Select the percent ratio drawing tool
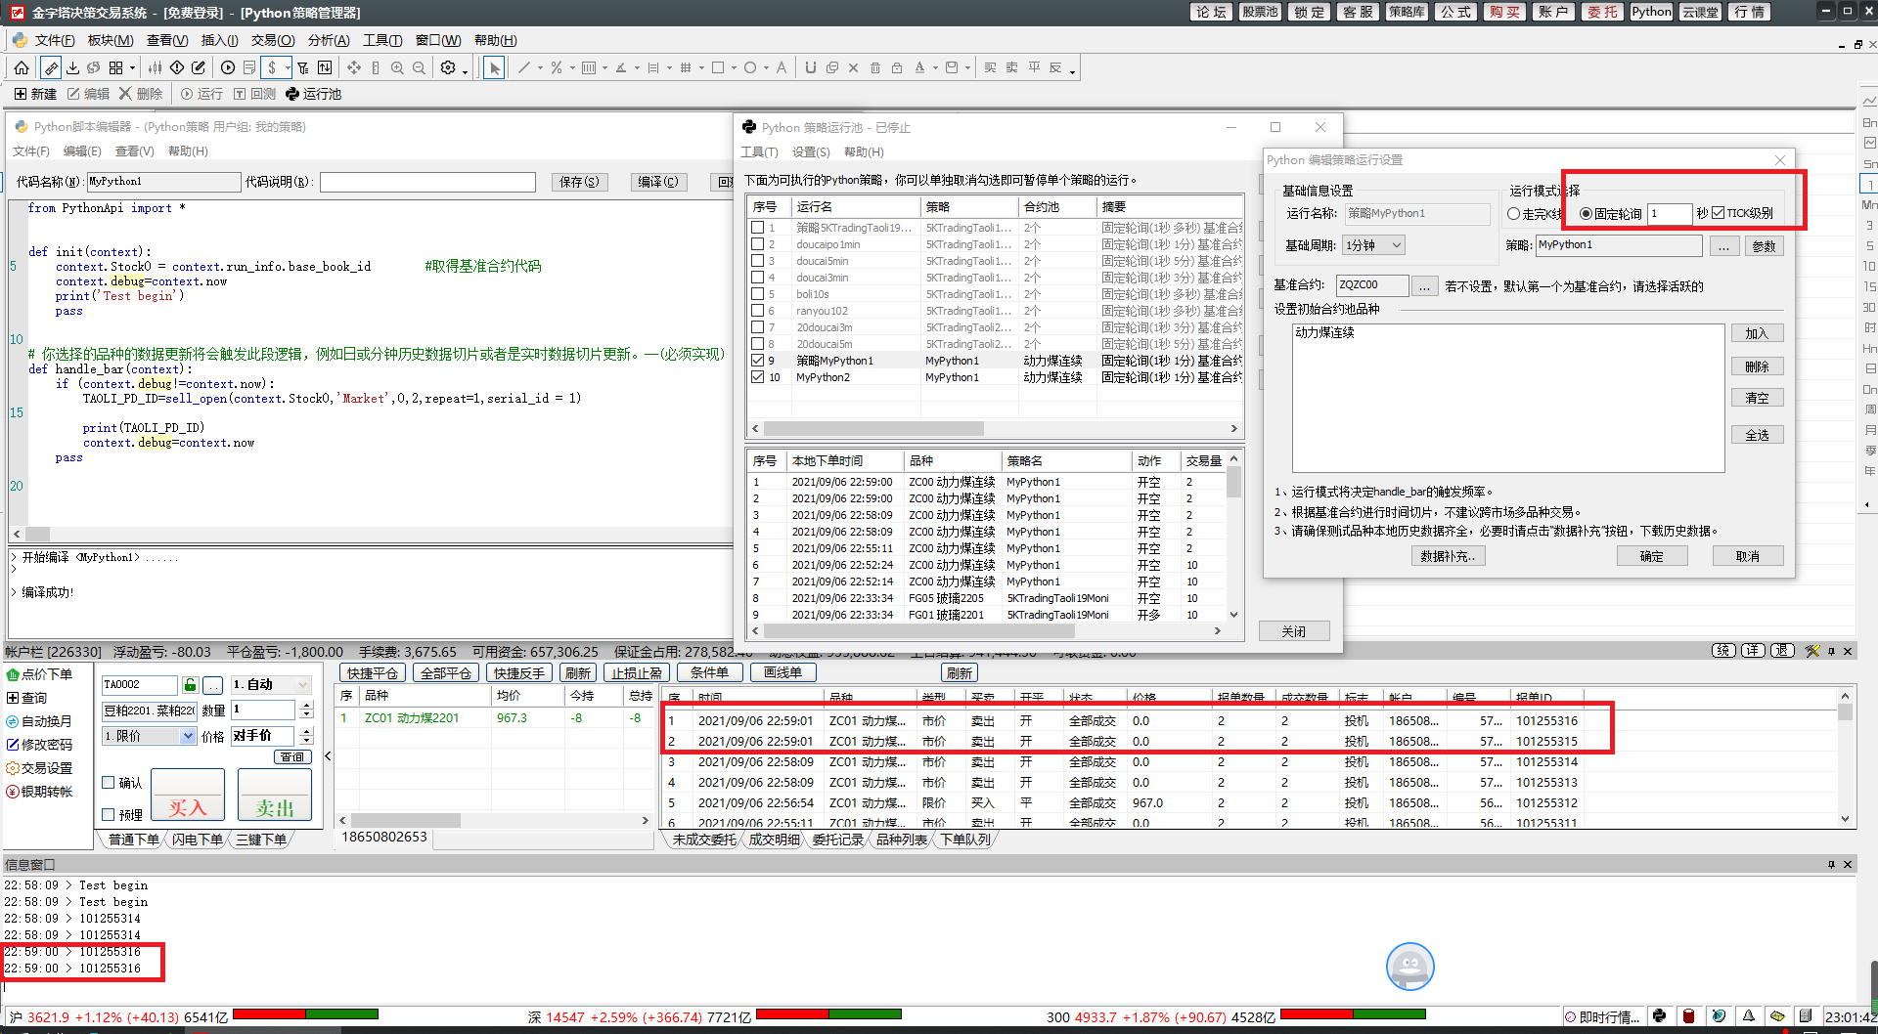 (x=556, y=67)
